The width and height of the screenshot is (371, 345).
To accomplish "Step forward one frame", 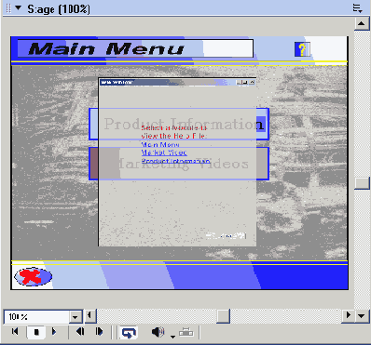I will [99, 332].
